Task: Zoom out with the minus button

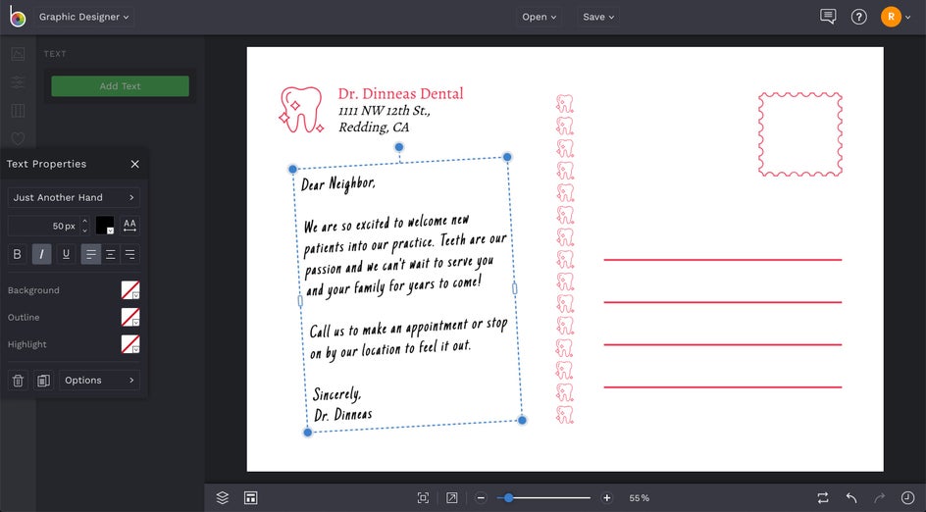Action: tap(482, 498)
